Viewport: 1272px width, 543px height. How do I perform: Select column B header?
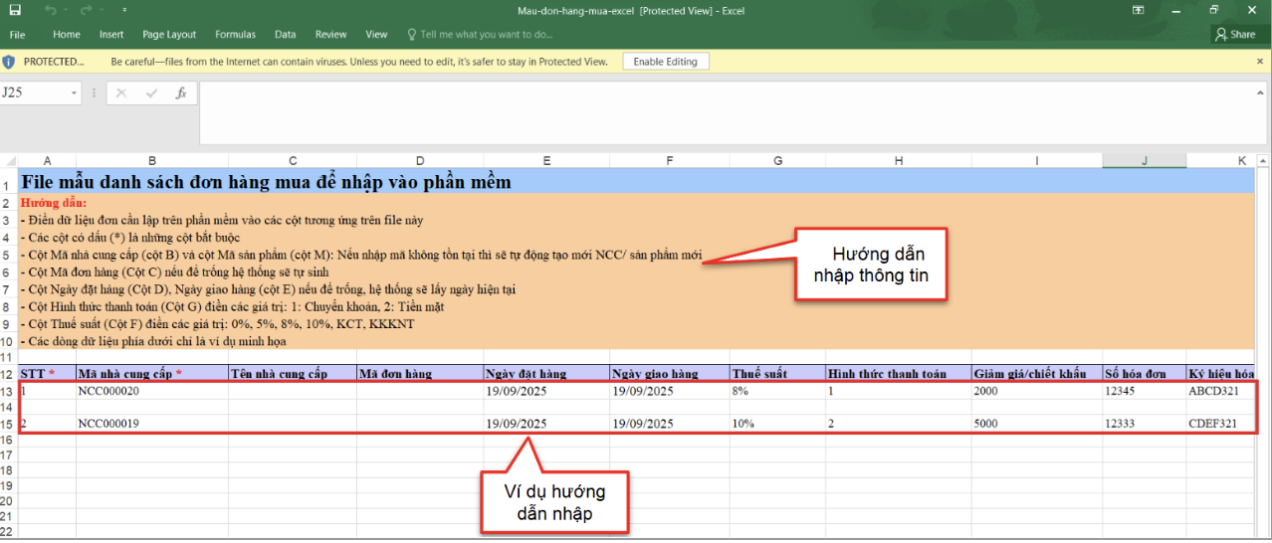(x=151, y=160)
